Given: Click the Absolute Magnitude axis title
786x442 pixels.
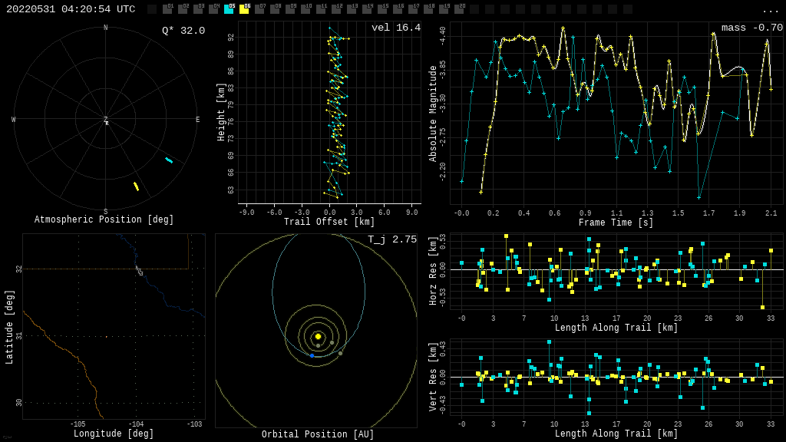Looking at the screenshot, I should click(x=433, y=114).
